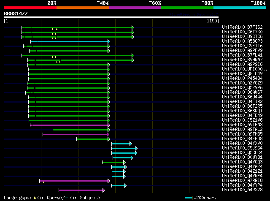Select the UniRef100_Q5Z9P6 label
Screen dimensions: 270x201
pos(242,88)
